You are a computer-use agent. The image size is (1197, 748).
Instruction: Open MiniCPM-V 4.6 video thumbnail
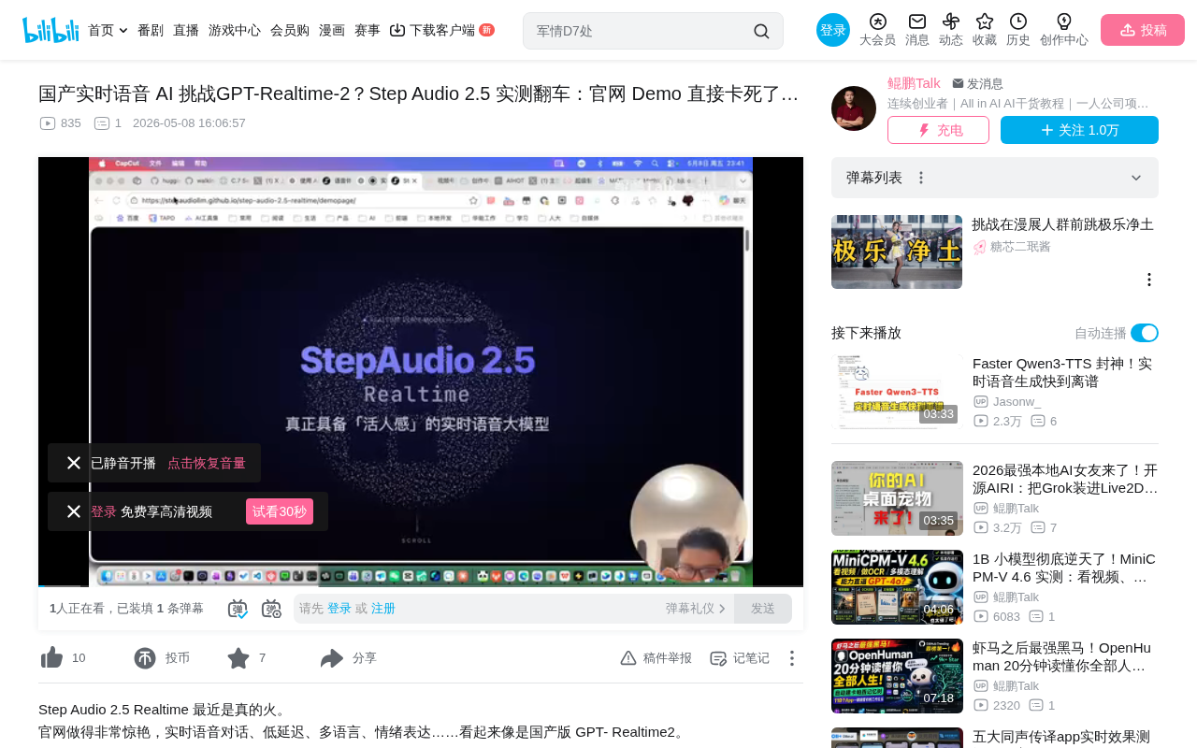[897, 587]
